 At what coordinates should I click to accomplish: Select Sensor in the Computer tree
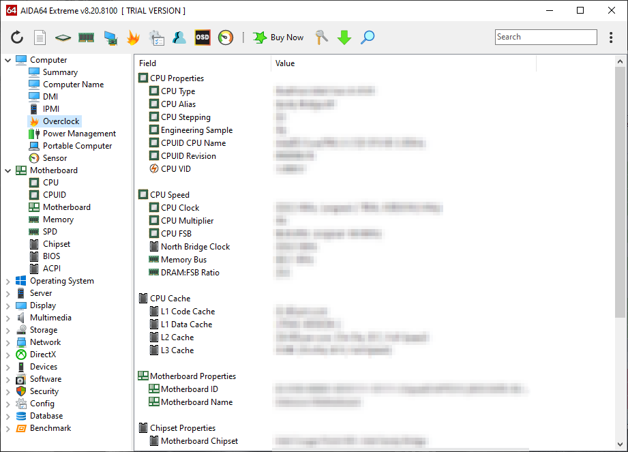55,158
